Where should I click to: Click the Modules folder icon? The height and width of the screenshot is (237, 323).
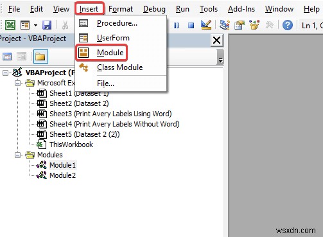click(x=30, y=155)
